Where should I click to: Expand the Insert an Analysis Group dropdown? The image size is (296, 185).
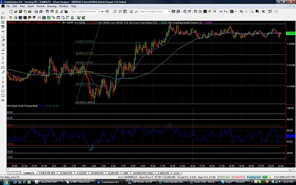click(169, 11)
